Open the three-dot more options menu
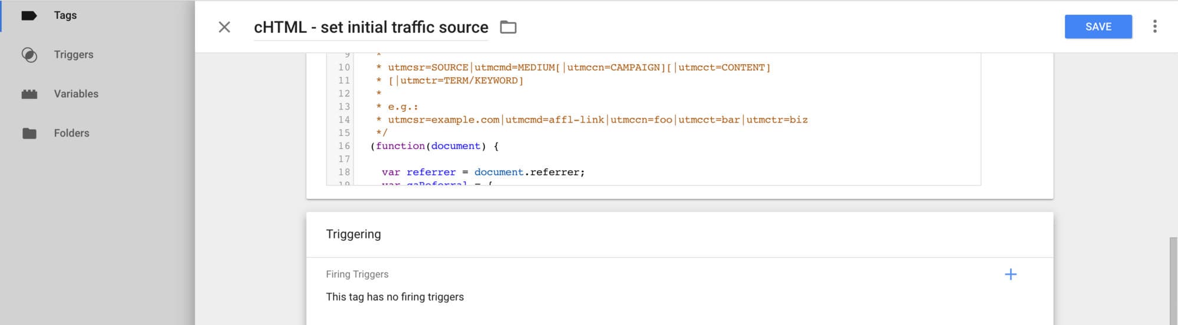Viewport: 1178px width, 325px height. [1154, 26]
